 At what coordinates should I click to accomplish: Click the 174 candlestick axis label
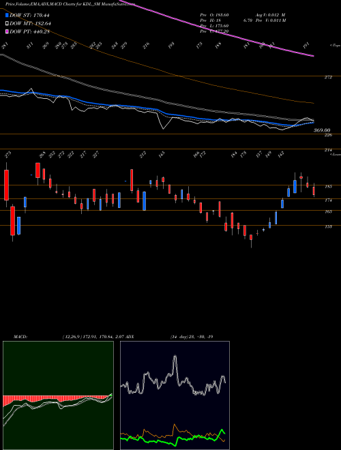pyautogui.click(x=329, y=200)
